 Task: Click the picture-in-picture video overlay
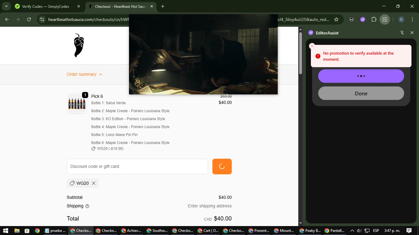[203, 54]
